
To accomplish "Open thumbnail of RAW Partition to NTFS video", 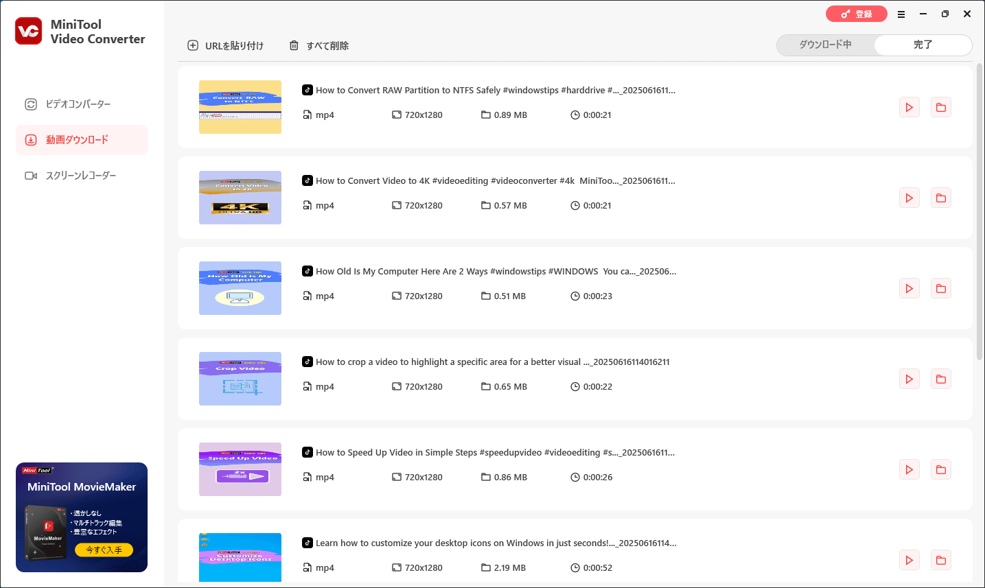I will coord(240,107).
